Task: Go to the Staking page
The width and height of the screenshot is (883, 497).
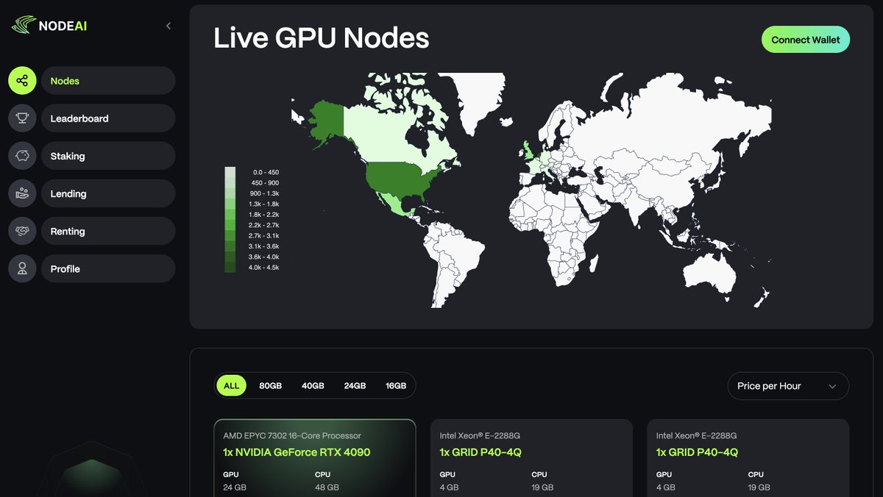Action: [x=108, y=156]
